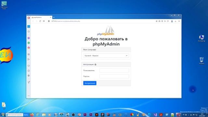Close the phpMyAdmin browser tab
The width and height of the screenshot is (208, 117).
pos(51,17)
